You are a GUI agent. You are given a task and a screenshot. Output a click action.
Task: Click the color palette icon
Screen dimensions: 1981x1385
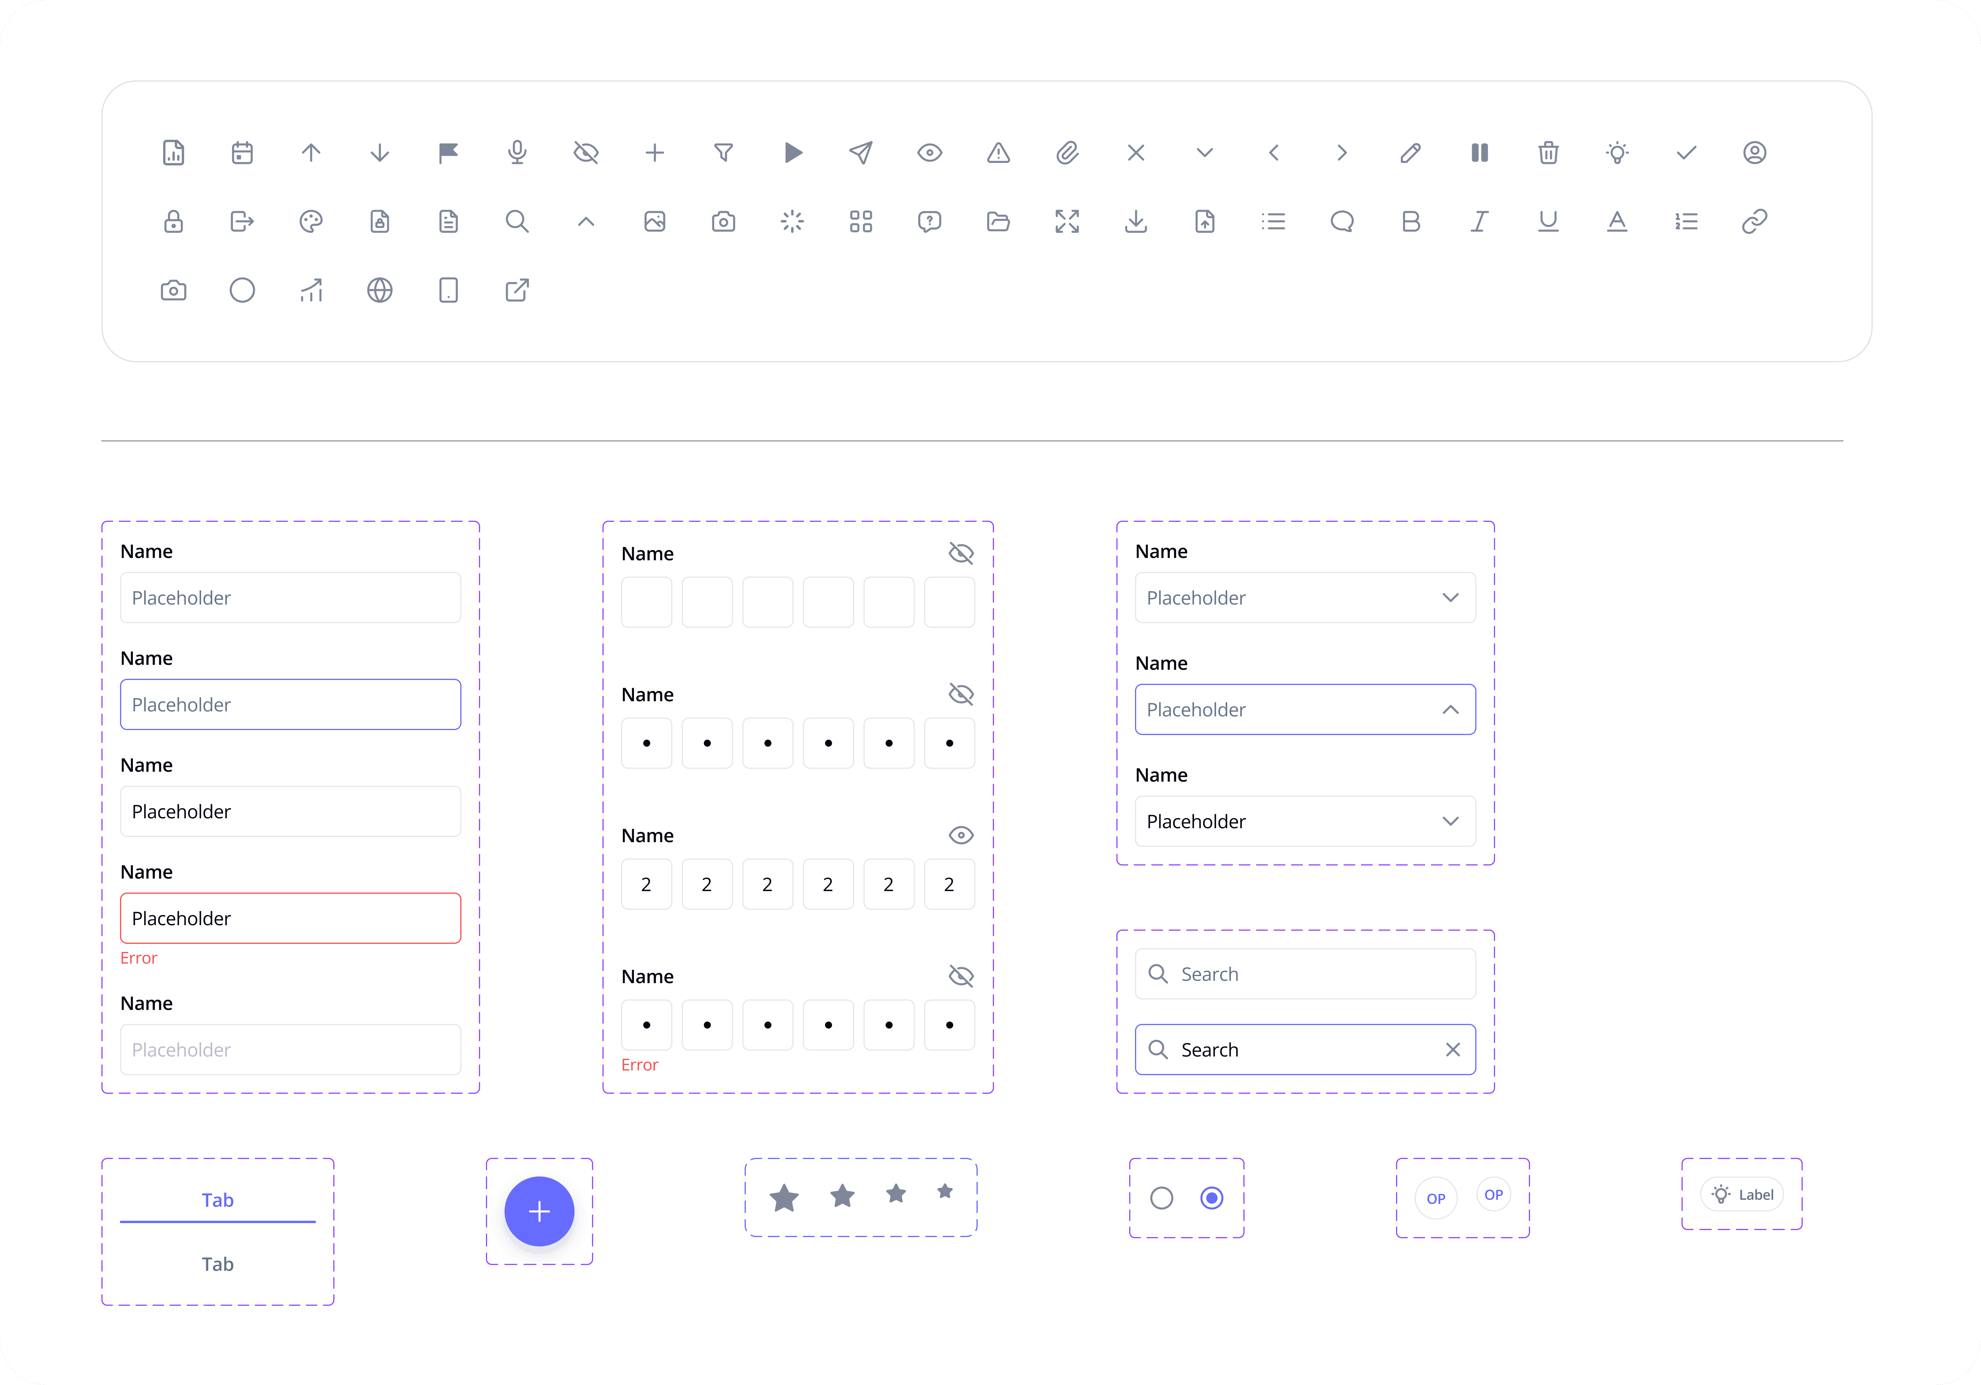311,222
